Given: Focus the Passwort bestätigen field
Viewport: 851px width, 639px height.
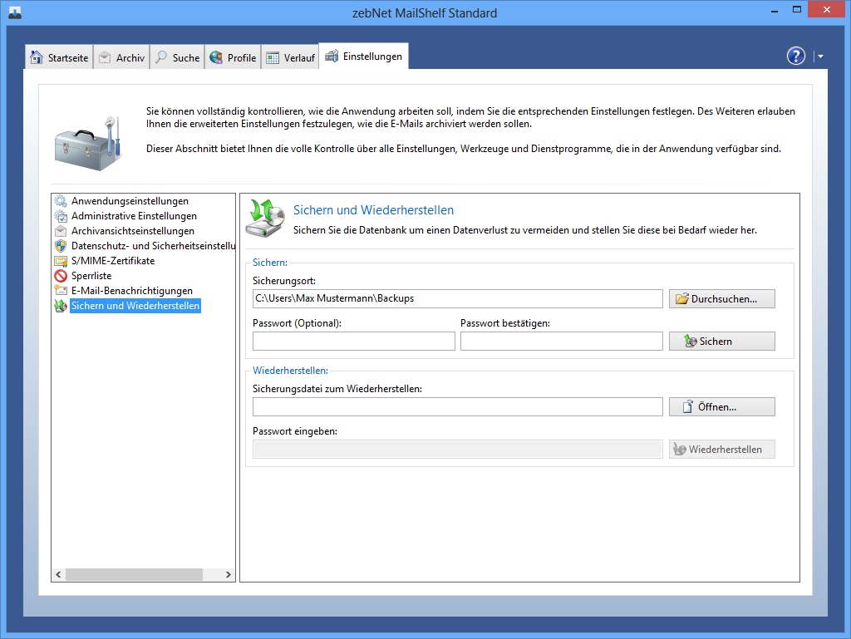Looking at the screenshot, I should (x=561, y=342).
